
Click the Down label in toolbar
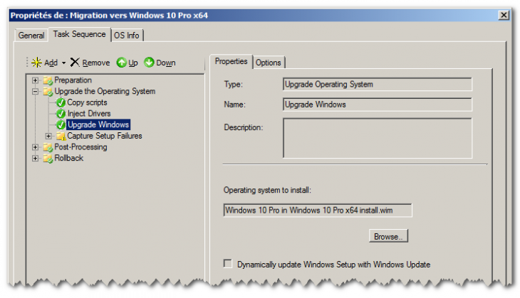(x=166, y=63)
